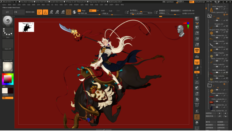Select the Paint brush thumbnail

tap(8, 21)
